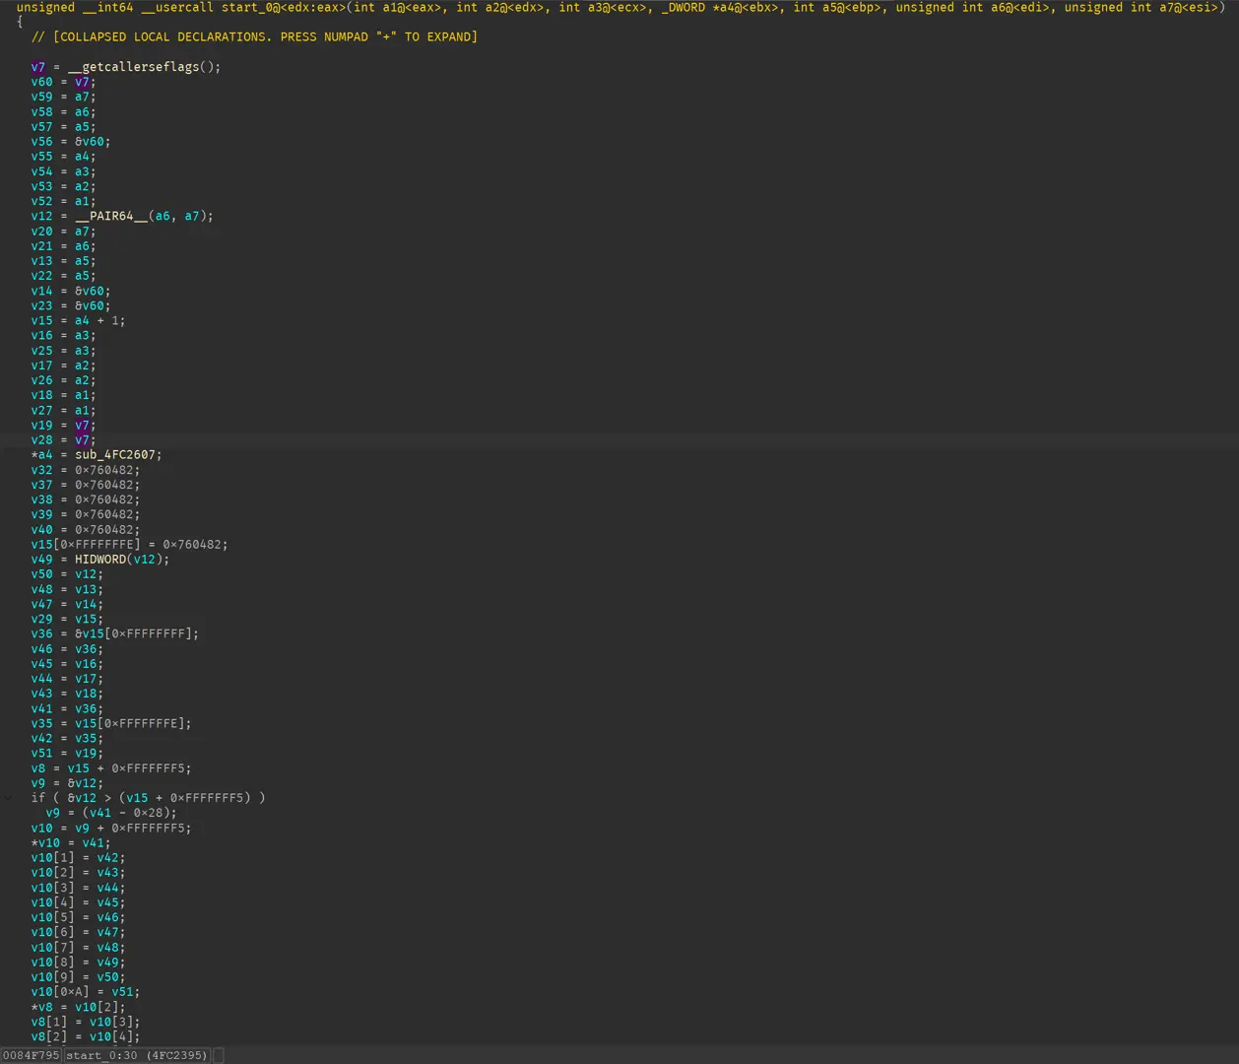Screen dimensions: 1239x1064
Task: Select the line 'v35 = v15[0xFFFFFFFE];'
Action: click(x=111, y=724)
